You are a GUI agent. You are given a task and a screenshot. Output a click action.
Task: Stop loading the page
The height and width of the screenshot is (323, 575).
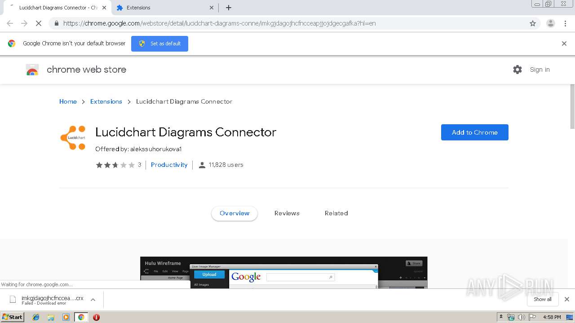(x=39, y=23)
